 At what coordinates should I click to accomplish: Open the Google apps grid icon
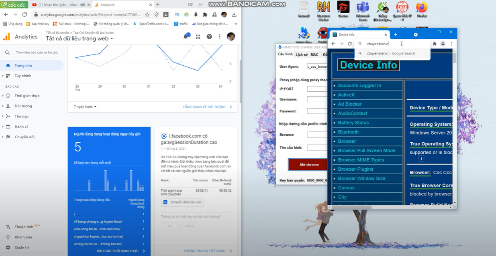[x=198, y=36]
